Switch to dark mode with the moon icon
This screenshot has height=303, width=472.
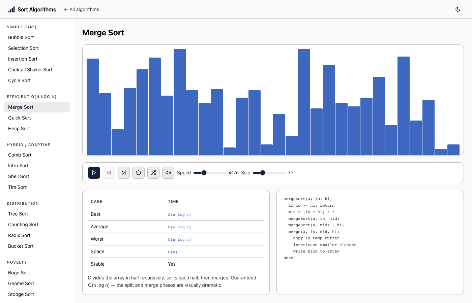coord(458,9)
